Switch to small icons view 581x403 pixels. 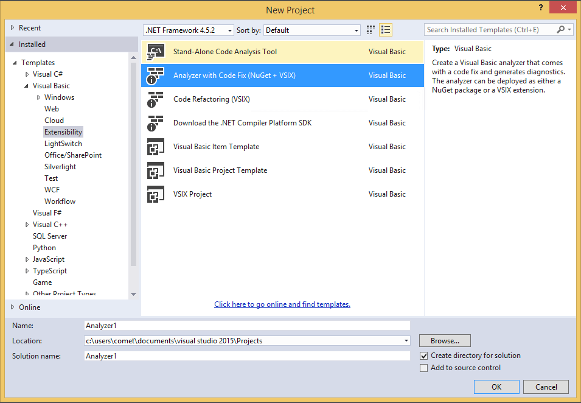[371, 30]
